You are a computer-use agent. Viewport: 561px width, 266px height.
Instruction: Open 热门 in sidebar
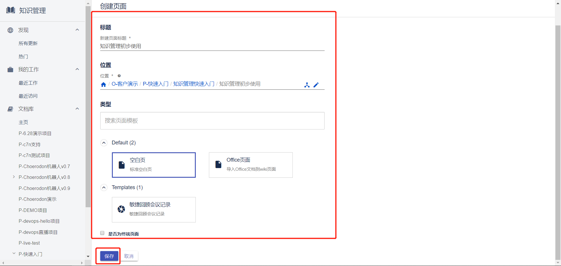pos(23,56)
